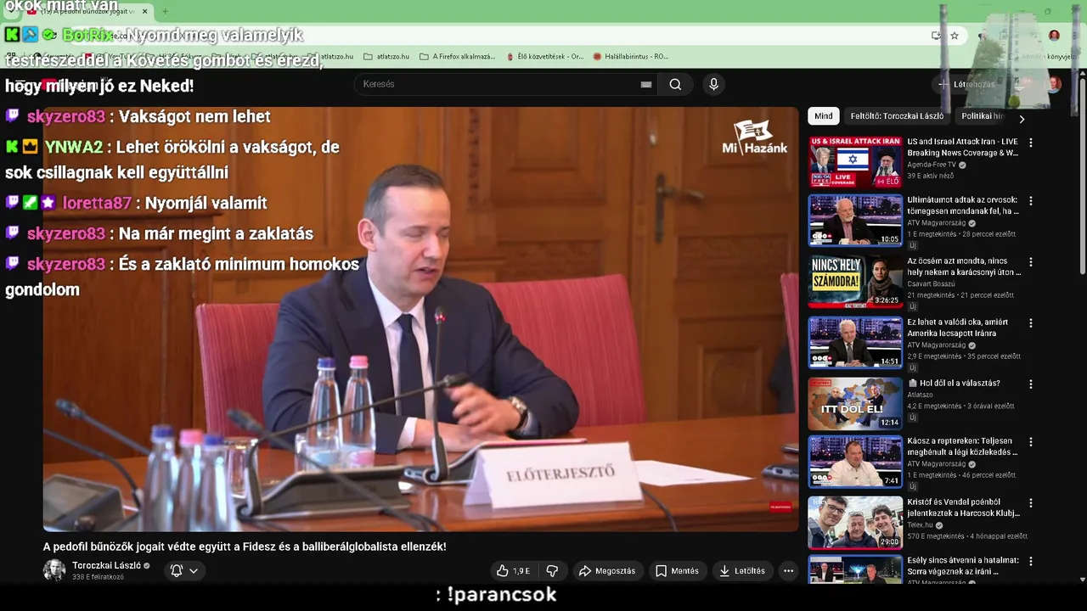
Task: Open the browser profile avatar in toolbar
Action: click(1054, 36)
